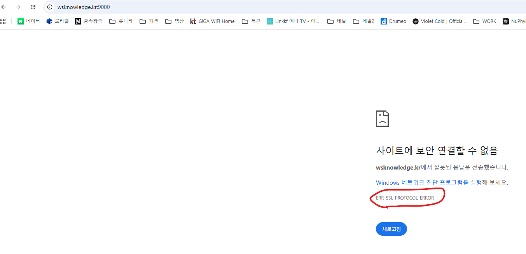Expand the 득근 bookmark folder
The image size is (526, 254).
coord(251,21)
